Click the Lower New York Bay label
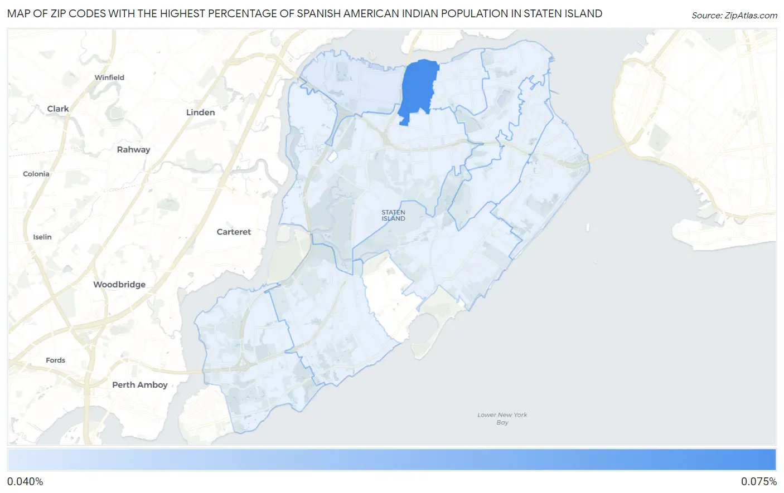 [x=502, y=418]
